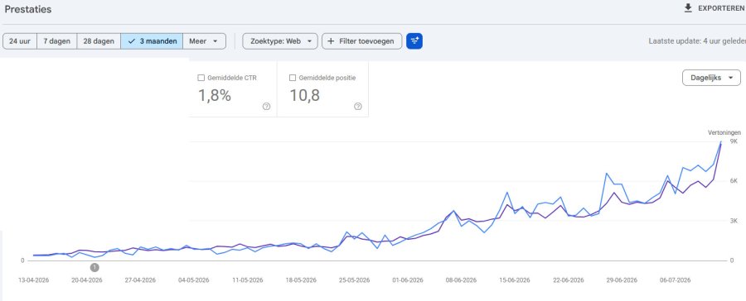This screenshot has width=746, height=301.
Task: Click the 1,8% CTR value
Action: pos(214,95)
